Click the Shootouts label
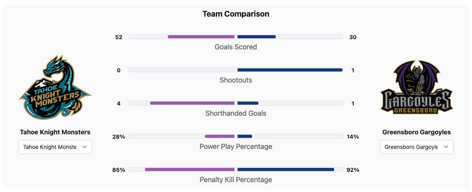 click(236, 80)
